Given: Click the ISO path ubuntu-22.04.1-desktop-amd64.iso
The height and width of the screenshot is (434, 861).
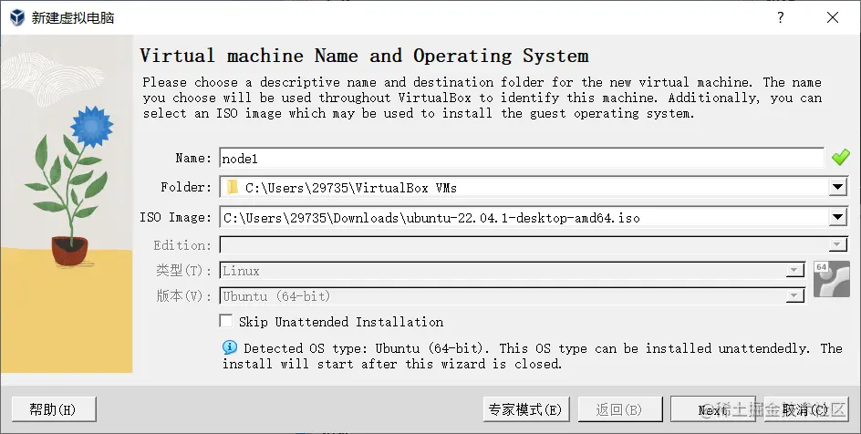Looking at the screenshot, I should click(431, 218).
